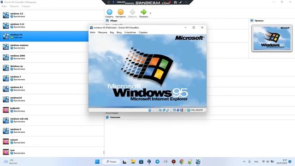Click the hard disk indicator in VM status bar
Viewport: 295px width, 166px height.
click(150, 110)
